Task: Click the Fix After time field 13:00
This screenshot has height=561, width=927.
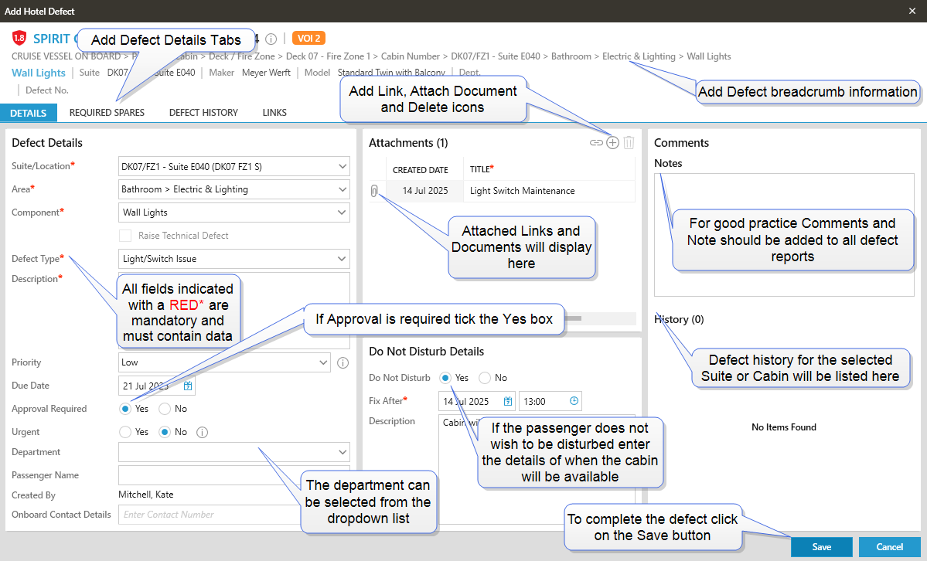Action: [550, 401]
